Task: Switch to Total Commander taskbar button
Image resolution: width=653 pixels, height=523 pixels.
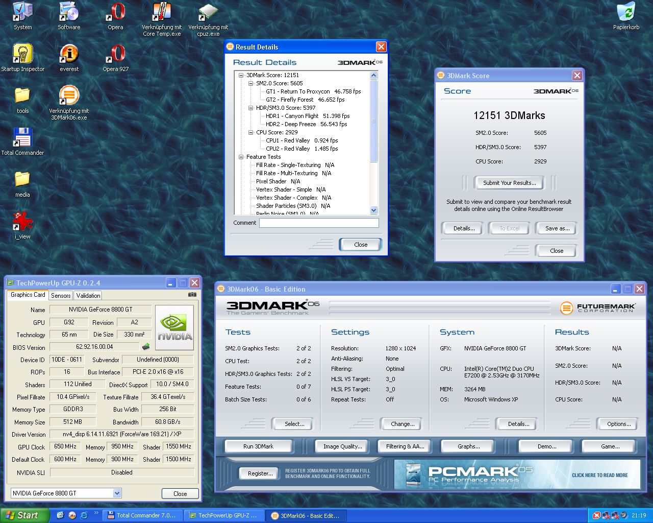Action: click(x=142, y=515)
